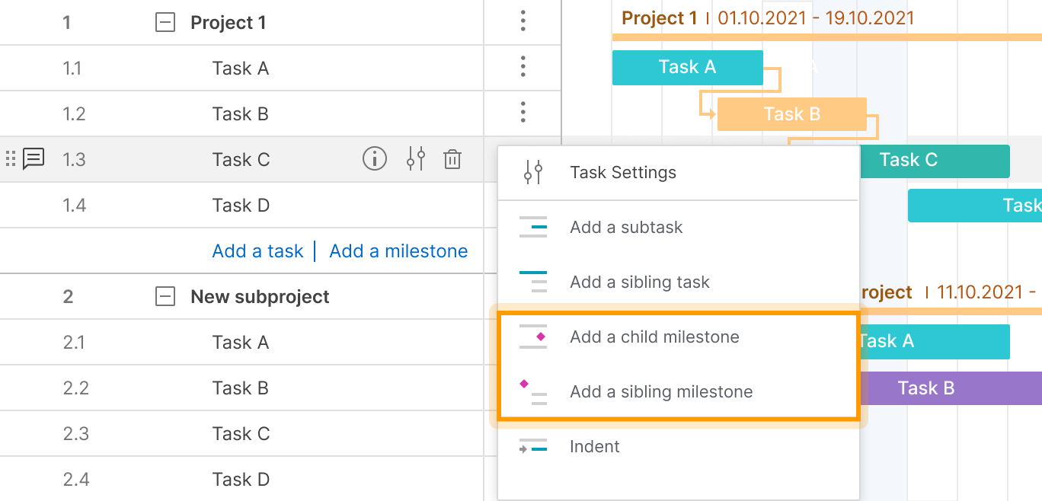This screenshot has width=1042, height=501.
Task: Open the three-dot menu for Task B
Action: point(523,113)
